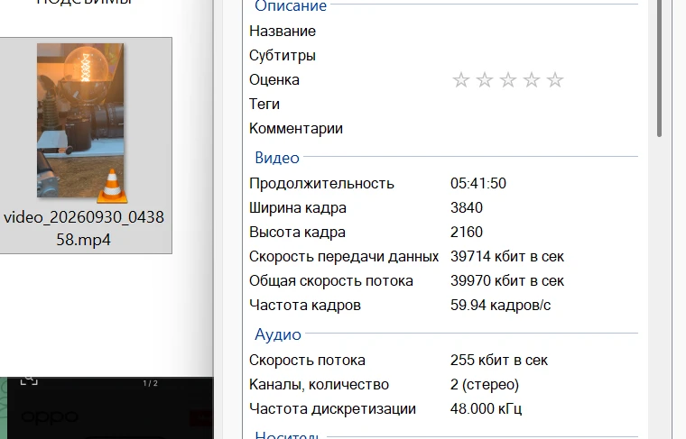Set rating to one star
Screen dimensions: 686x439
(x=461, y=80)
